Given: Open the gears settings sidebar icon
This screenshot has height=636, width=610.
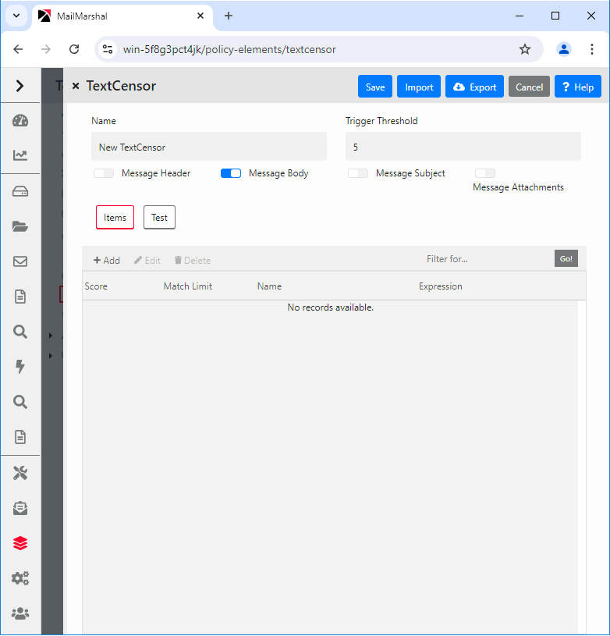Looking at the screenshot, I should pos(20,578).
